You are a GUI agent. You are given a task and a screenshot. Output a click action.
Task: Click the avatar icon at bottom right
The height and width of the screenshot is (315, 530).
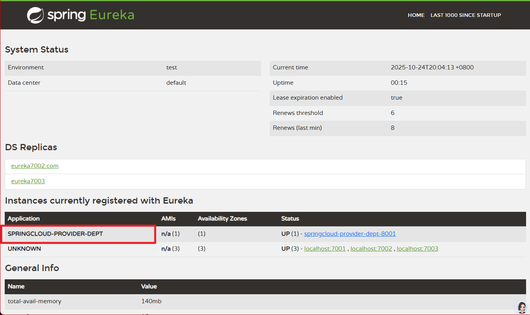pos(522,307)
